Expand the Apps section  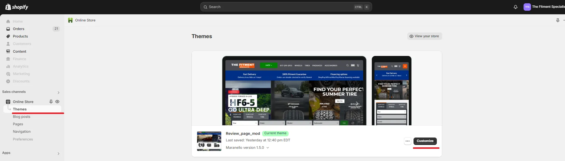(x=58, y=153)
